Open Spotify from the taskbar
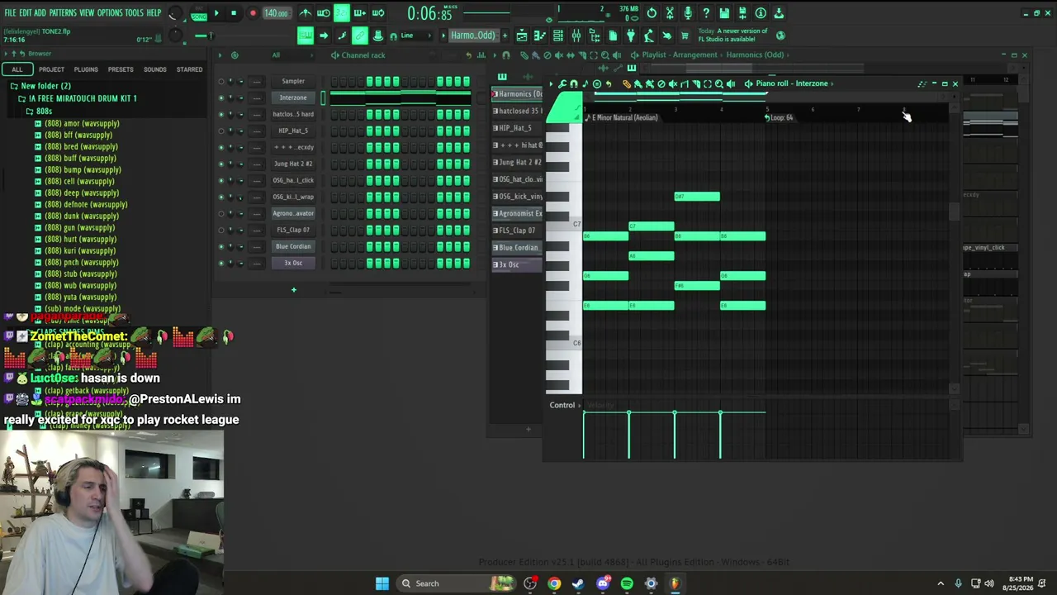 click(627, 583)
